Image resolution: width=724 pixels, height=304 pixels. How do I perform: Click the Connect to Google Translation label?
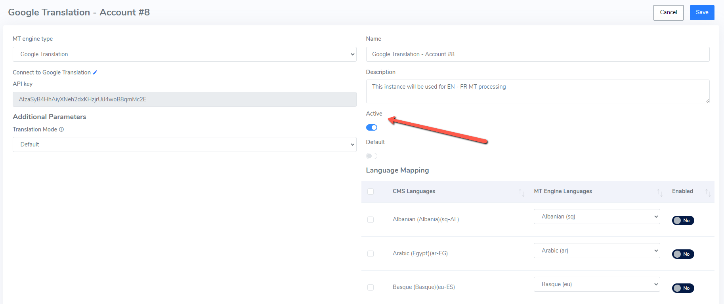tap(52, 72)
